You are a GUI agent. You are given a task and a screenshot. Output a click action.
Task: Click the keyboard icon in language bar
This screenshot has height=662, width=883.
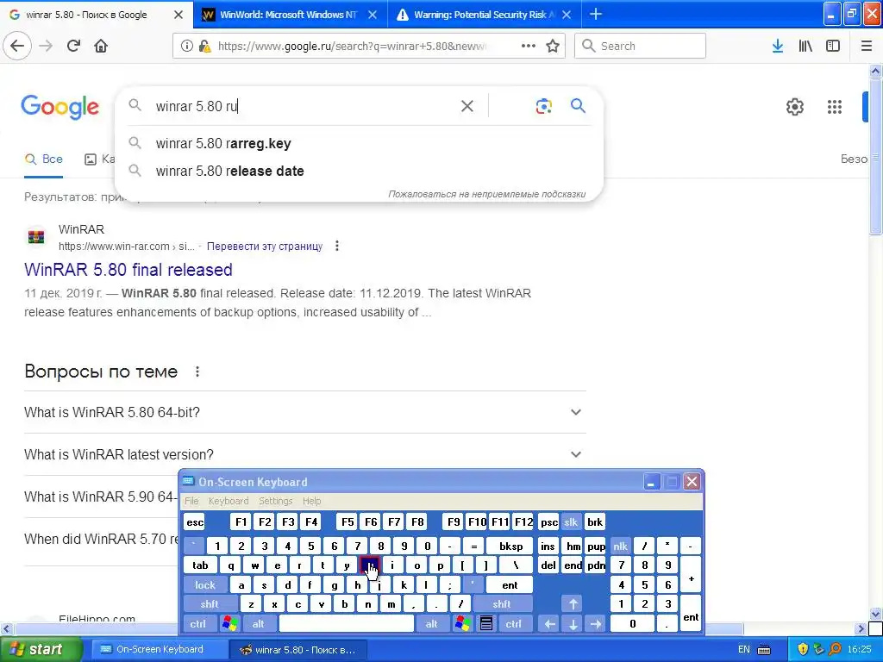click(x=764, y=650)
